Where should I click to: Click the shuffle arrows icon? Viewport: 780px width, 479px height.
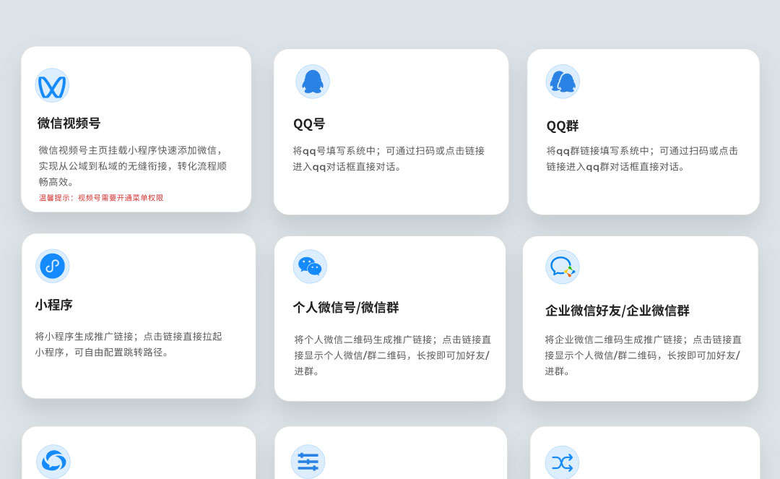(562, 462)
